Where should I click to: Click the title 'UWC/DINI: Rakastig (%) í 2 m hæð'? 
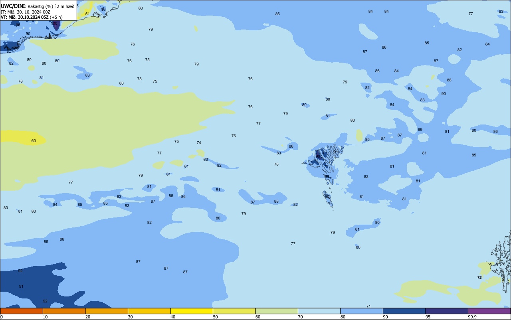38,6
